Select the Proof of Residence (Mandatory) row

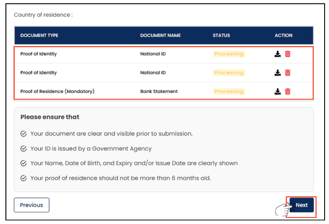click(x=164, y=91)
